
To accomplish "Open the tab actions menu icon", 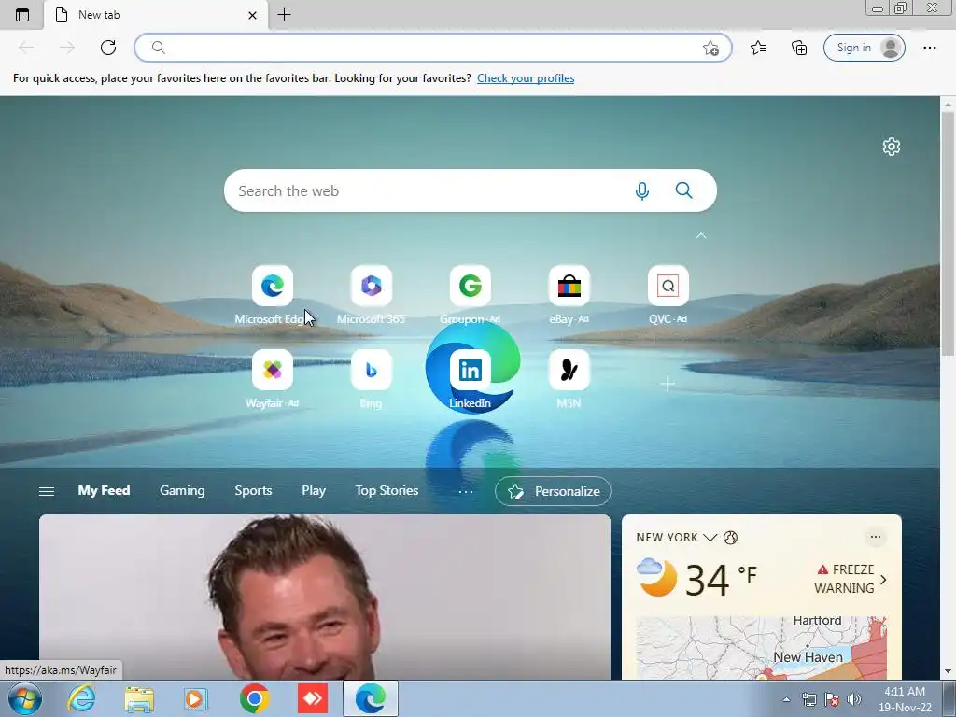I will pos(22,15).
